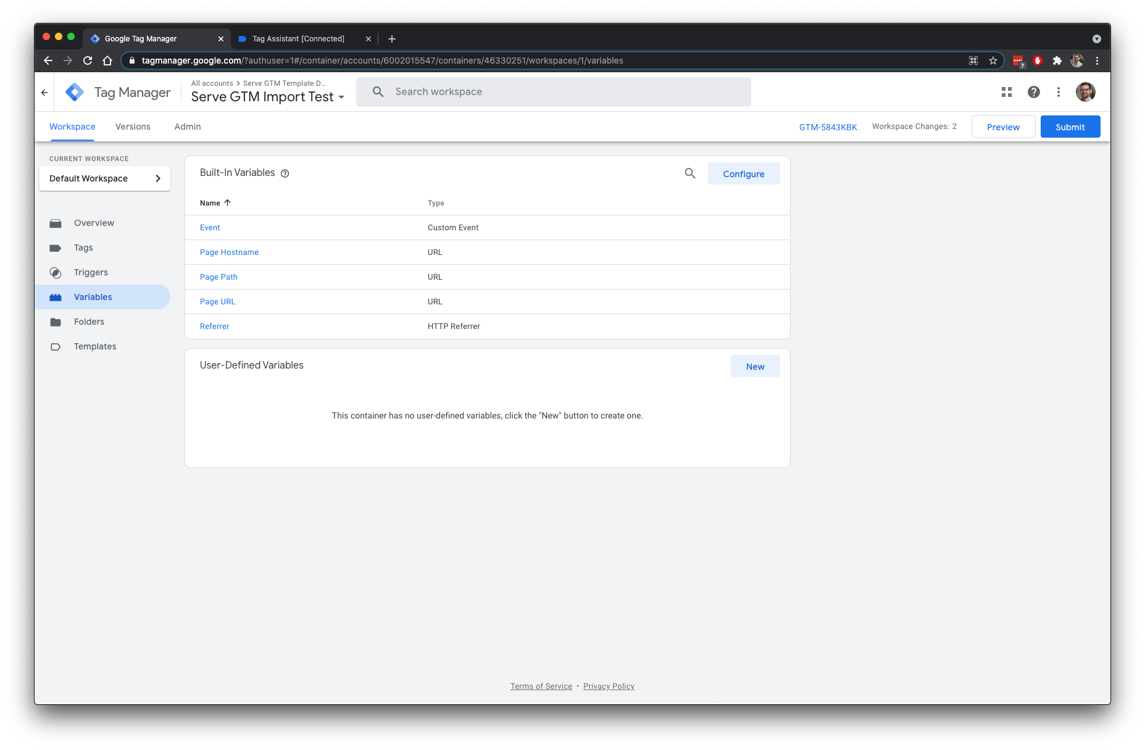Open Tag Manager help via question mark icon

click(1033, 91)
